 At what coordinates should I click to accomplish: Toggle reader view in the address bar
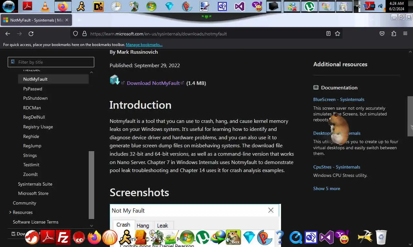click(x=328, y=33)
